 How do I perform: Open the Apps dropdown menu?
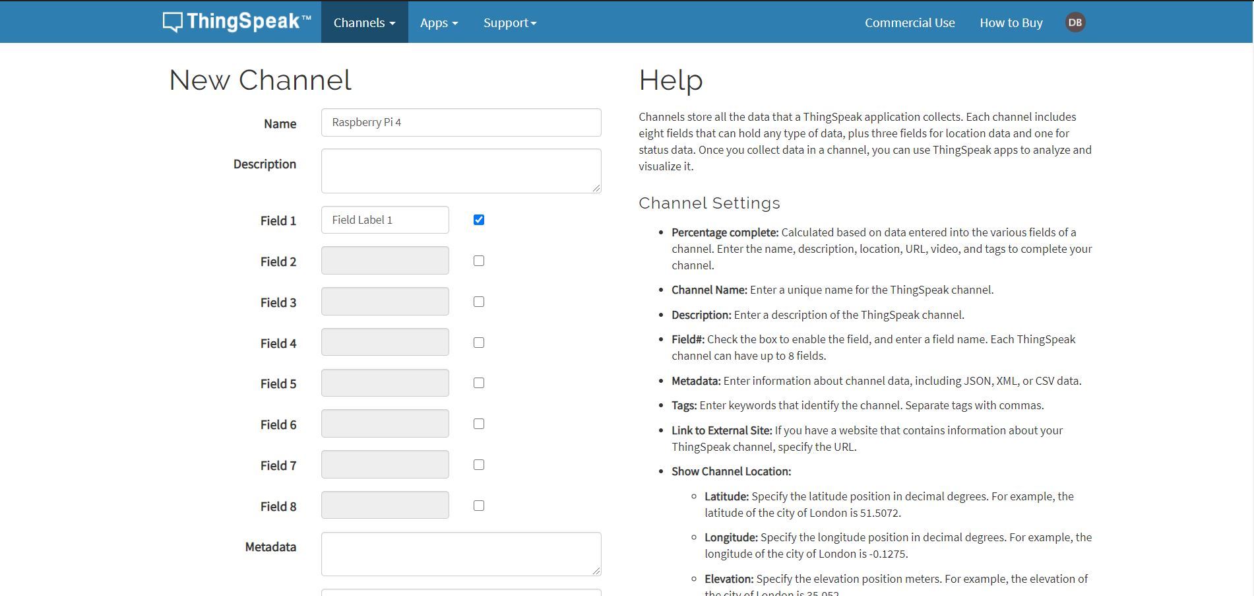[439, 22]
